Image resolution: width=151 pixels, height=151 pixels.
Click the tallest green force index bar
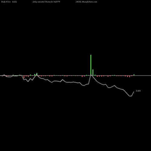(91, 65)
